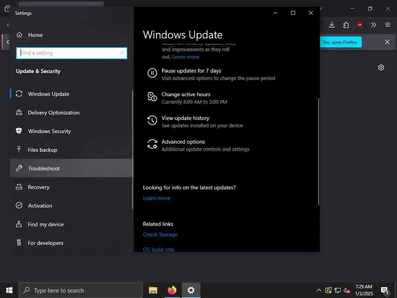
Task: Click the For developers tools icon
Action: point(19,243)
